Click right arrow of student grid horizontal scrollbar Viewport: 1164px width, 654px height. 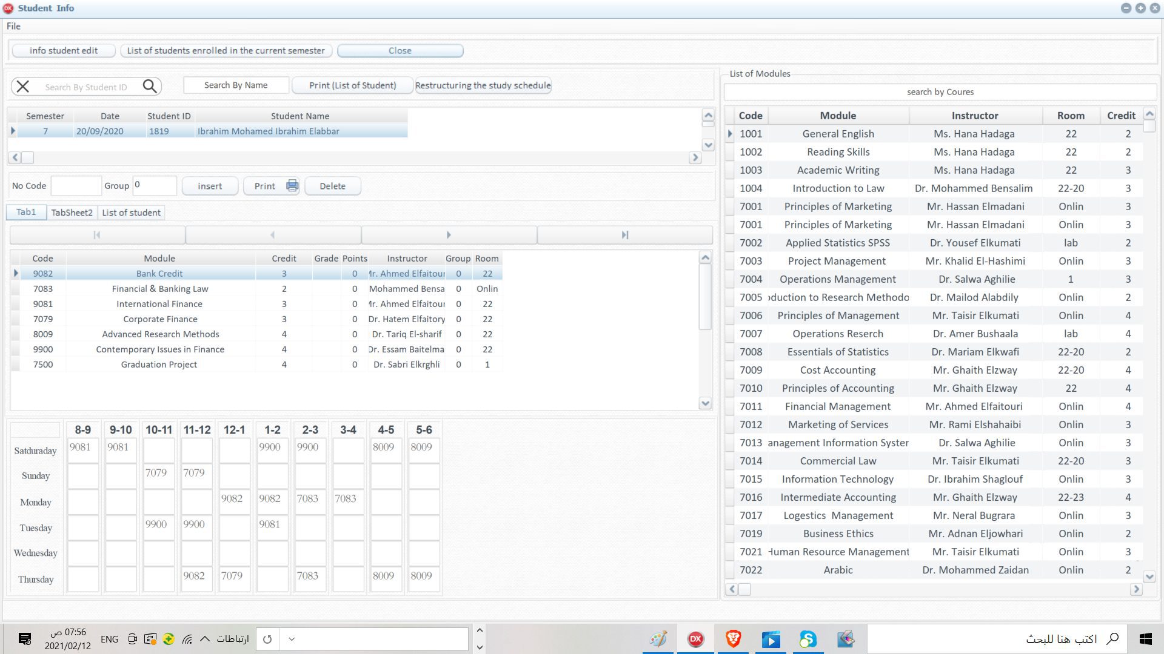695,157
